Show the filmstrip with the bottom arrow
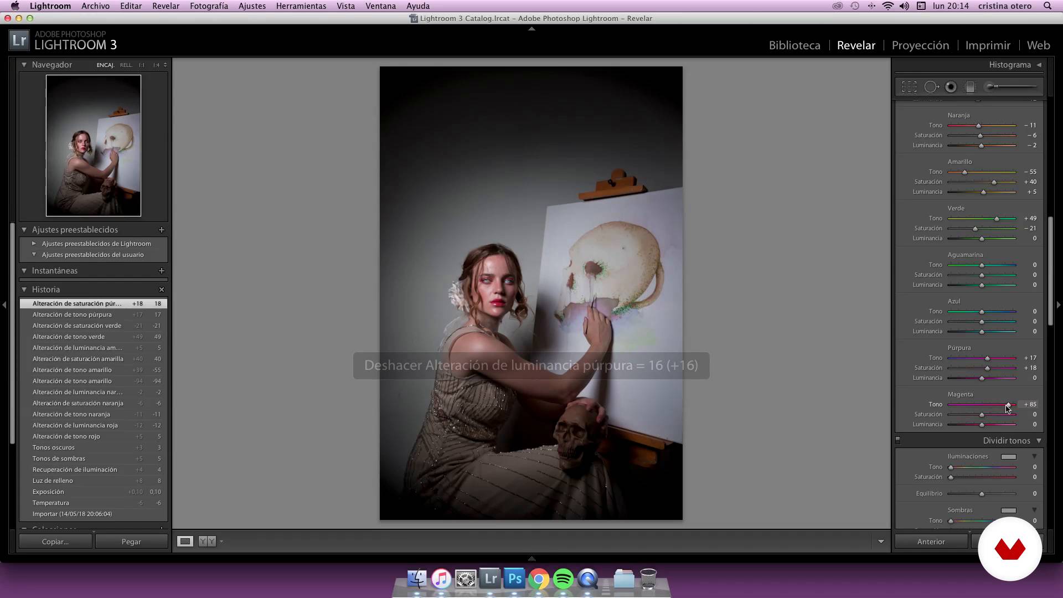The image size is (1063, 598). coord(531,559)
